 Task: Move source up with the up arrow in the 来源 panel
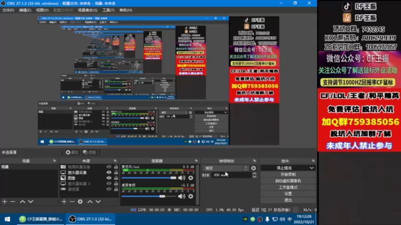(90, 201)
